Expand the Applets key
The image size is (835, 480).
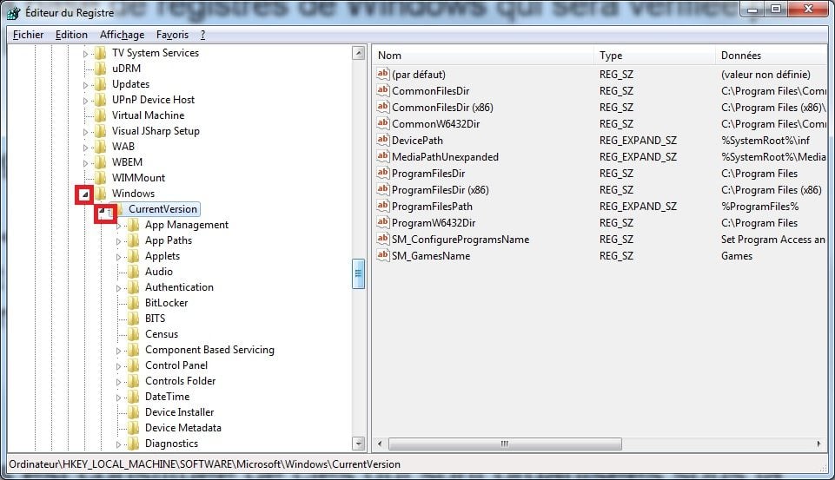click(x=118, y=257)
